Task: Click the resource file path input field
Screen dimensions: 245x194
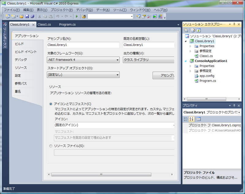Action: point(114,152)
